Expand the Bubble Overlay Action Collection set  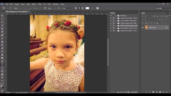(x=116, y=23)
